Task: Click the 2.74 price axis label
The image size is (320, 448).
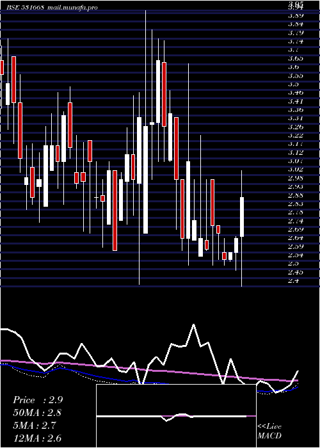Action: 296,221
